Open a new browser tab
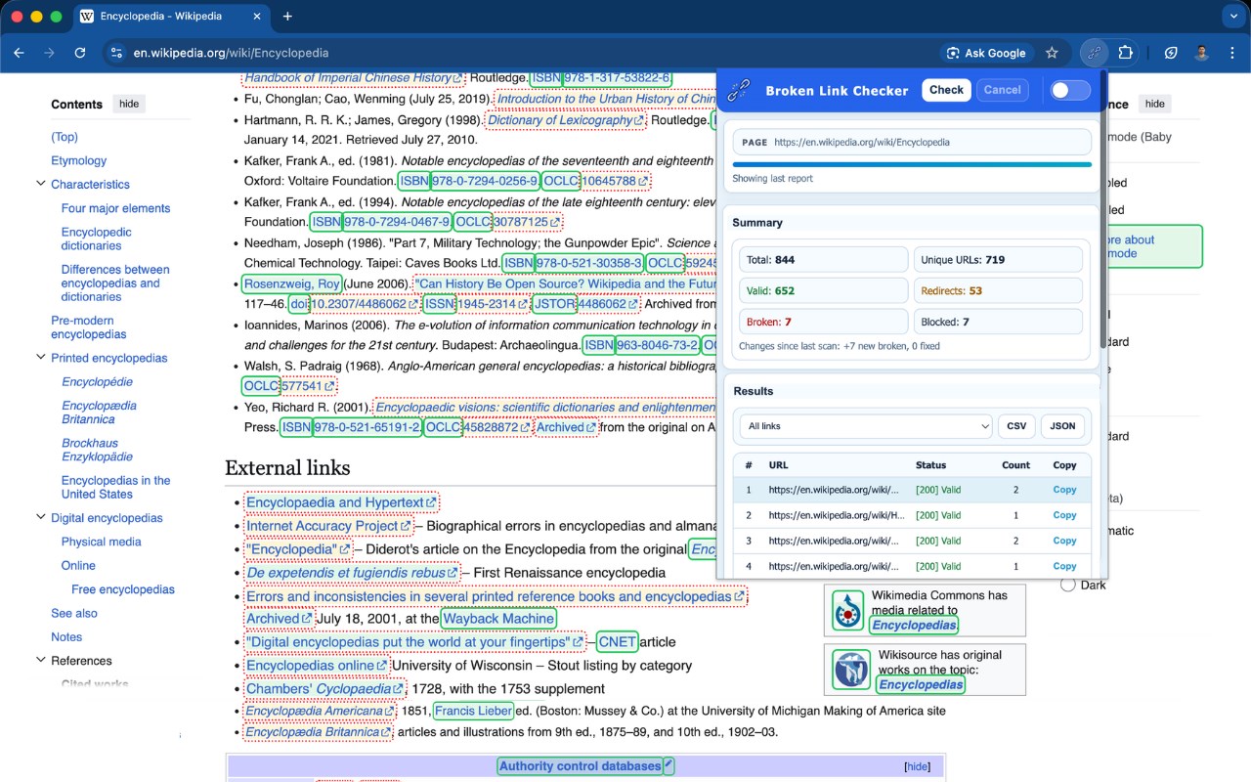The image size is (1251, 782). point(287,17)
